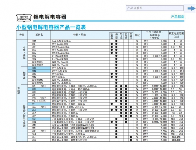Click the 工作上限温度 column header
The height and width of the screenshot is (150, 196).
[x=155, y=35]
